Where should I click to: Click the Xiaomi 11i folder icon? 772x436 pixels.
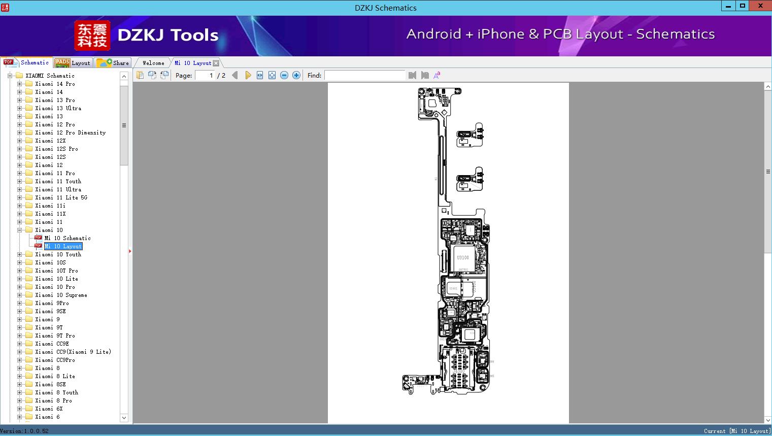29,206
